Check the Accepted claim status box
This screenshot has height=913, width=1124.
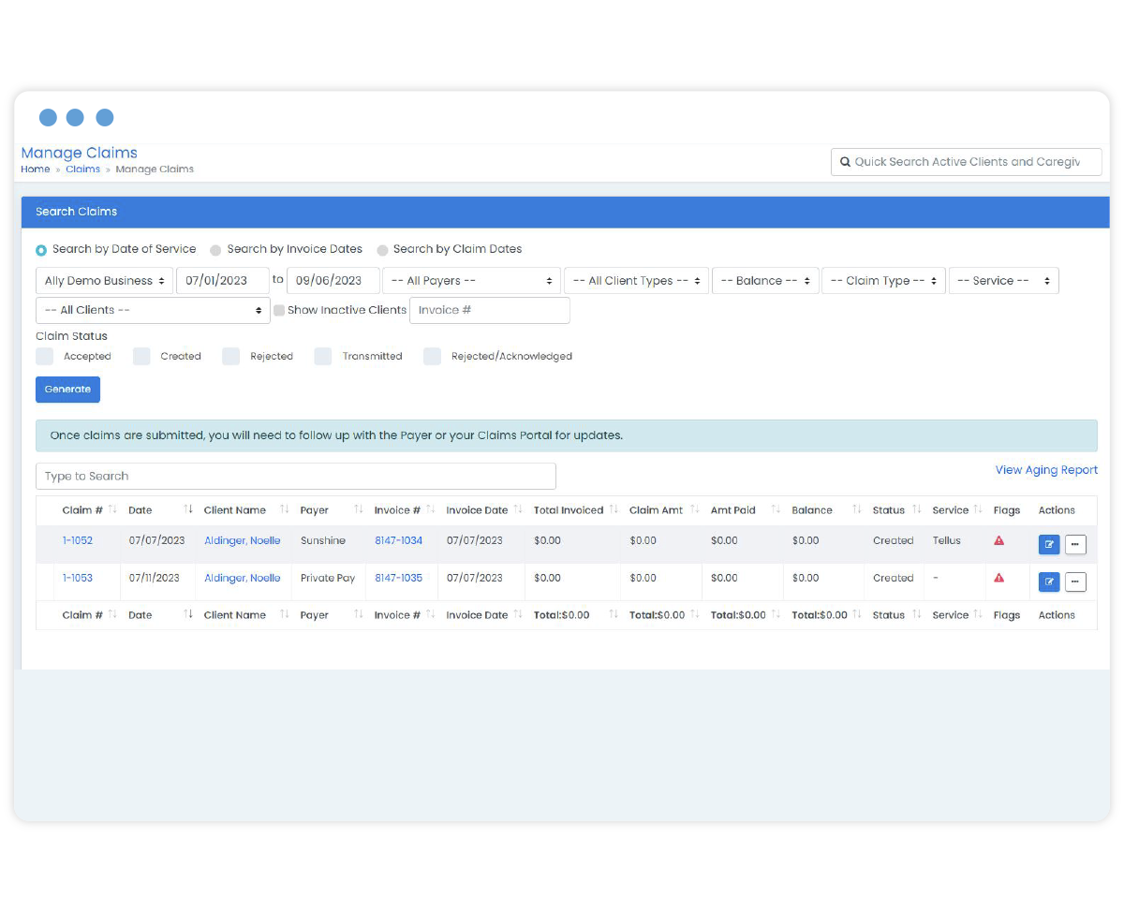tap(45, 356)
